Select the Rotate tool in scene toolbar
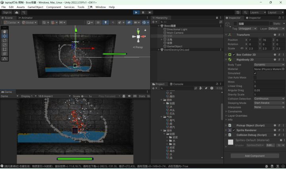 [x=4, y=40]
